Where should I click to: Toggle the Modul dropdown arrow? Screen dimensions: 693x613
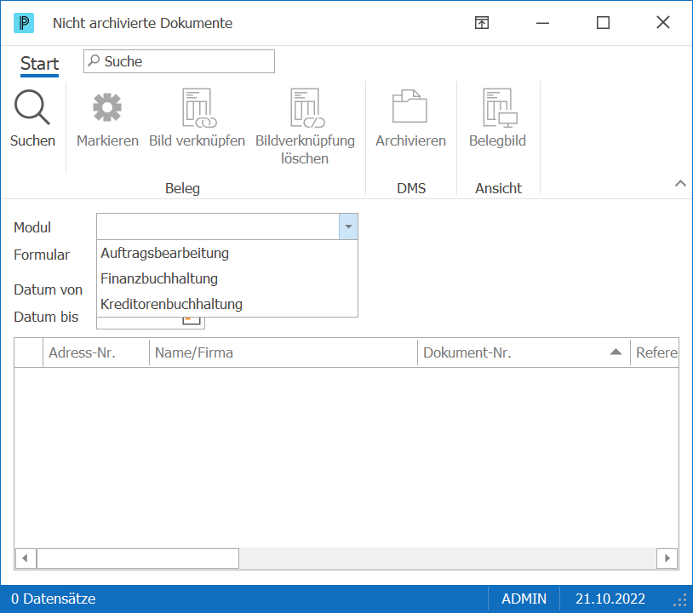(x=348, y=226)
